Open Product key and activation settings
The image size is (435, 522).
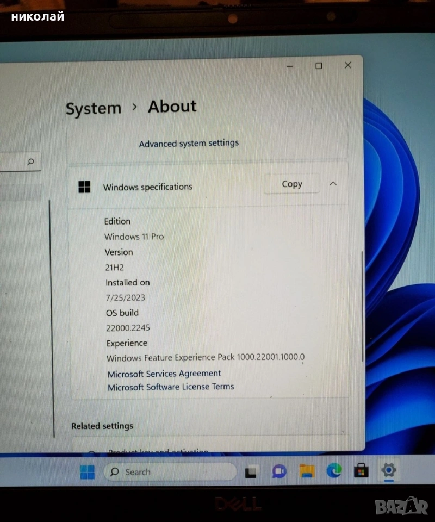[158, 451]
